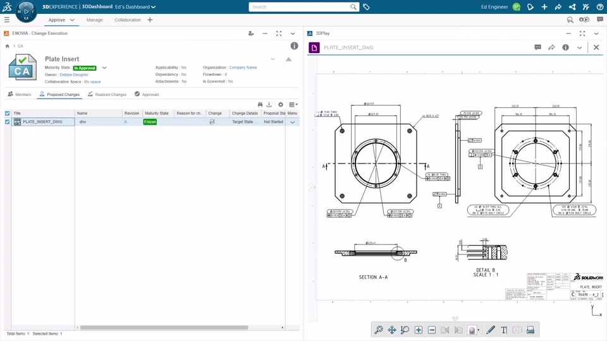Click the Flowdown count link
The height and width of the screenshot is (341, 607).
[x=226, y=75]
